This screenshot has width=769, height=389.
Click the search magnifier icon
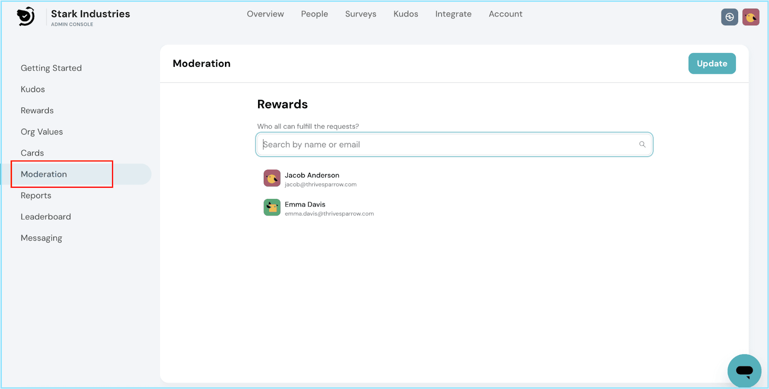(642, 145)
